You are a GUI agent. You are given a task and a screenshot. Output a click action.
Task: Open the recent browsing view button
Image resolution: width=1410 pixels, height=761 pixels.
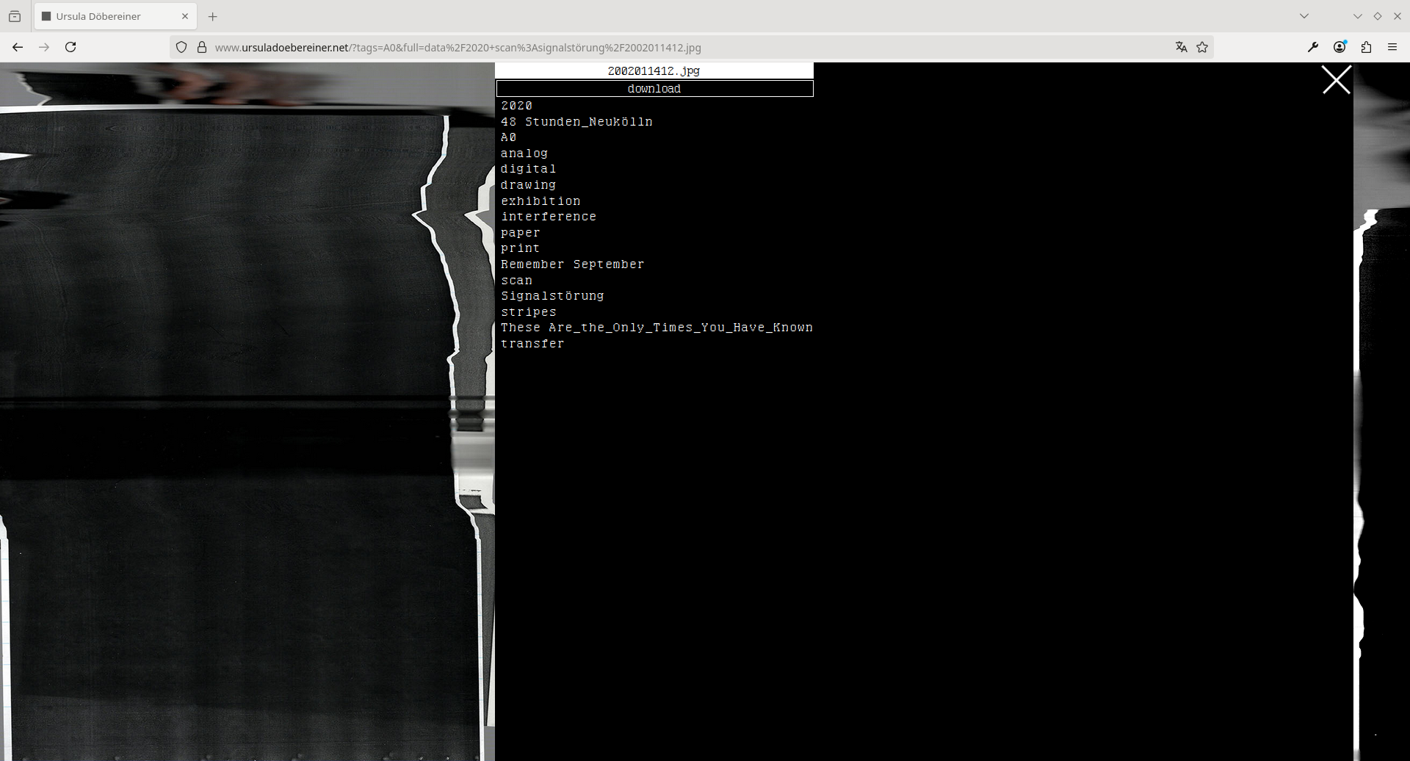point(15,16)
